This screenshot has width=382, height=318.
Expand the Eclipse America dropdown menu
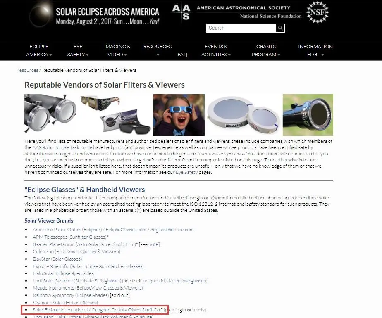pyautogui.click(x=39, y=50)
